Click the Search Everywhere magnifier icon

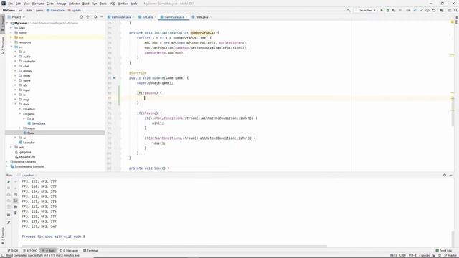tap(455, 10)
